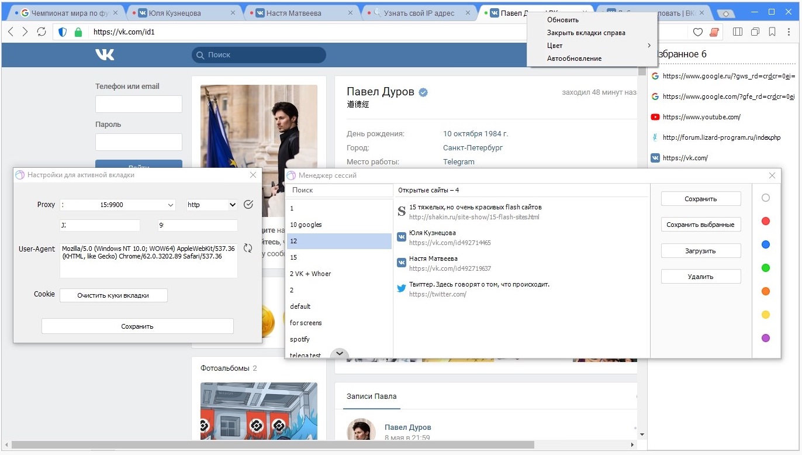Select the white empty color radio circle

coord(766,198)
